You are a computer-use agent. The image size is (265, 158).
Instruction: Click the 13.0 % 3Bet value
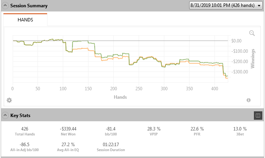point(240,129)
